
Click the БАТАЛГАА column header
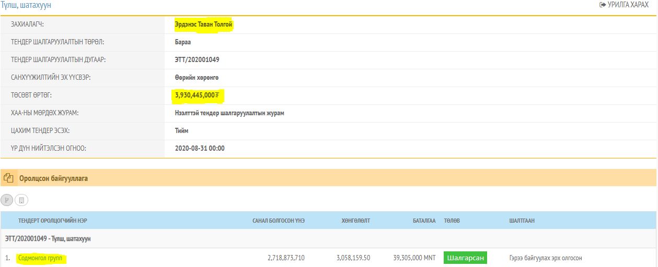pyautogui.click(x=424, y=221)
